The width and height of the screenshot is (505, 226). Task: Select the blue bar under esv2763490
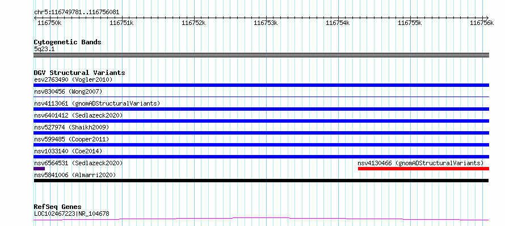261,85
